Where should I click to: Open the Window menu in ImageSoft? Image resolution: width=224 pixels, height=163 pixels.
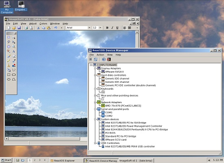click(55, 24)
